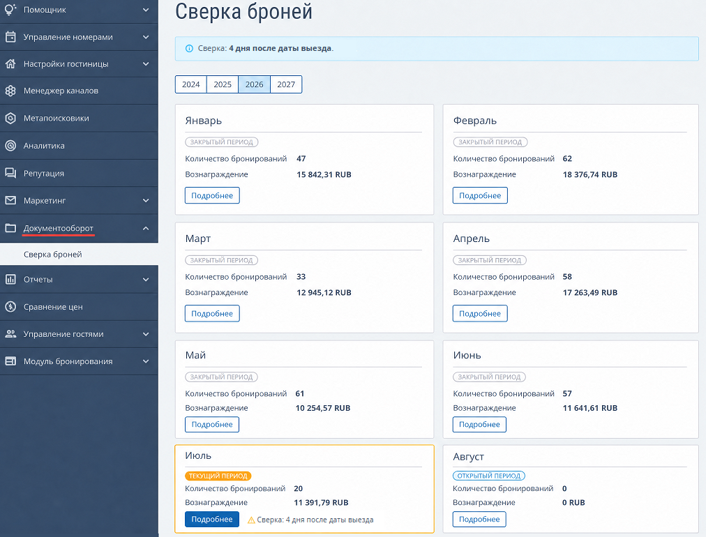
Task: Click the ОТКРЫТЫЙ ПЕРИОД badge in Август
Action: pyautogui.click(x=489, y=476)
